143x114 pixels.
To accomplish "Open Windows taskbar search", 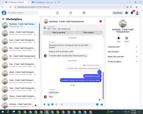I will coord(8,112).
